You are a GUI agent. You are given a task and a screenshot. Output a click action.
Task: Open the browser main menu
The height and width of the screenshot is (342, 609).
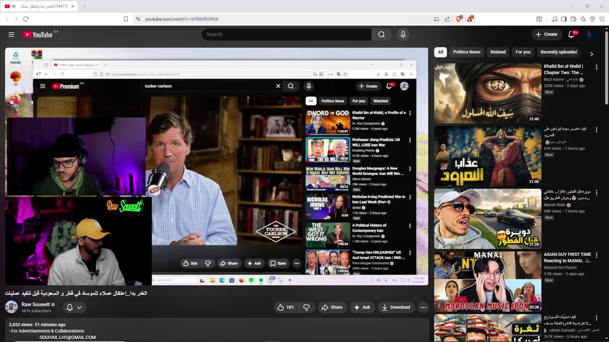tap(602, 19)
